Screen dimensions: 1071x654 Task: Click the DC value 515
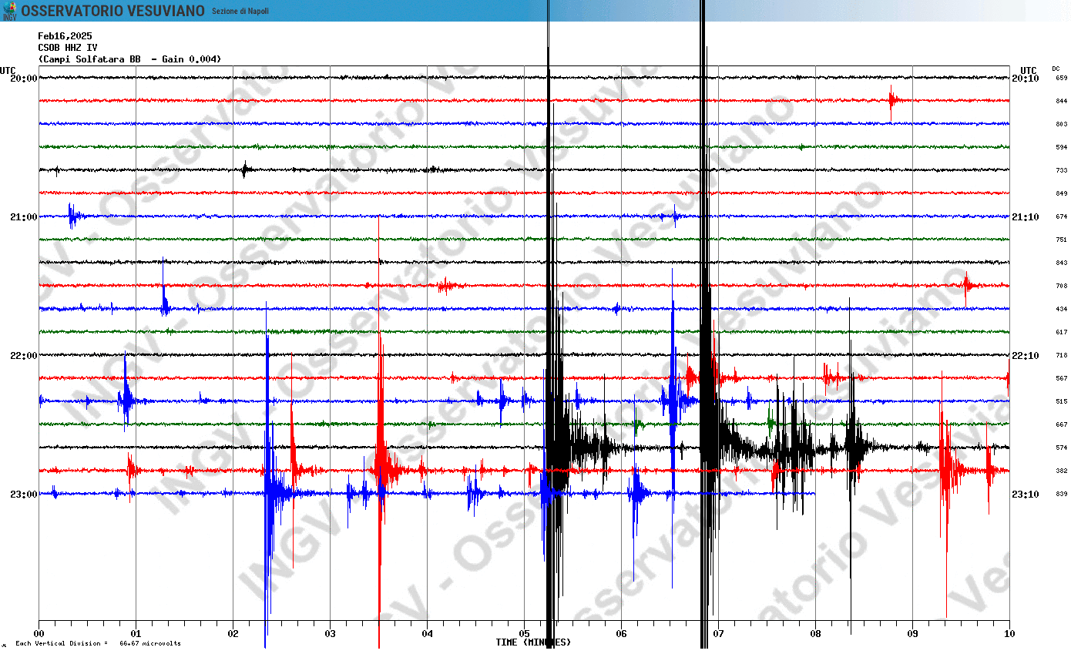(1061, 401)
